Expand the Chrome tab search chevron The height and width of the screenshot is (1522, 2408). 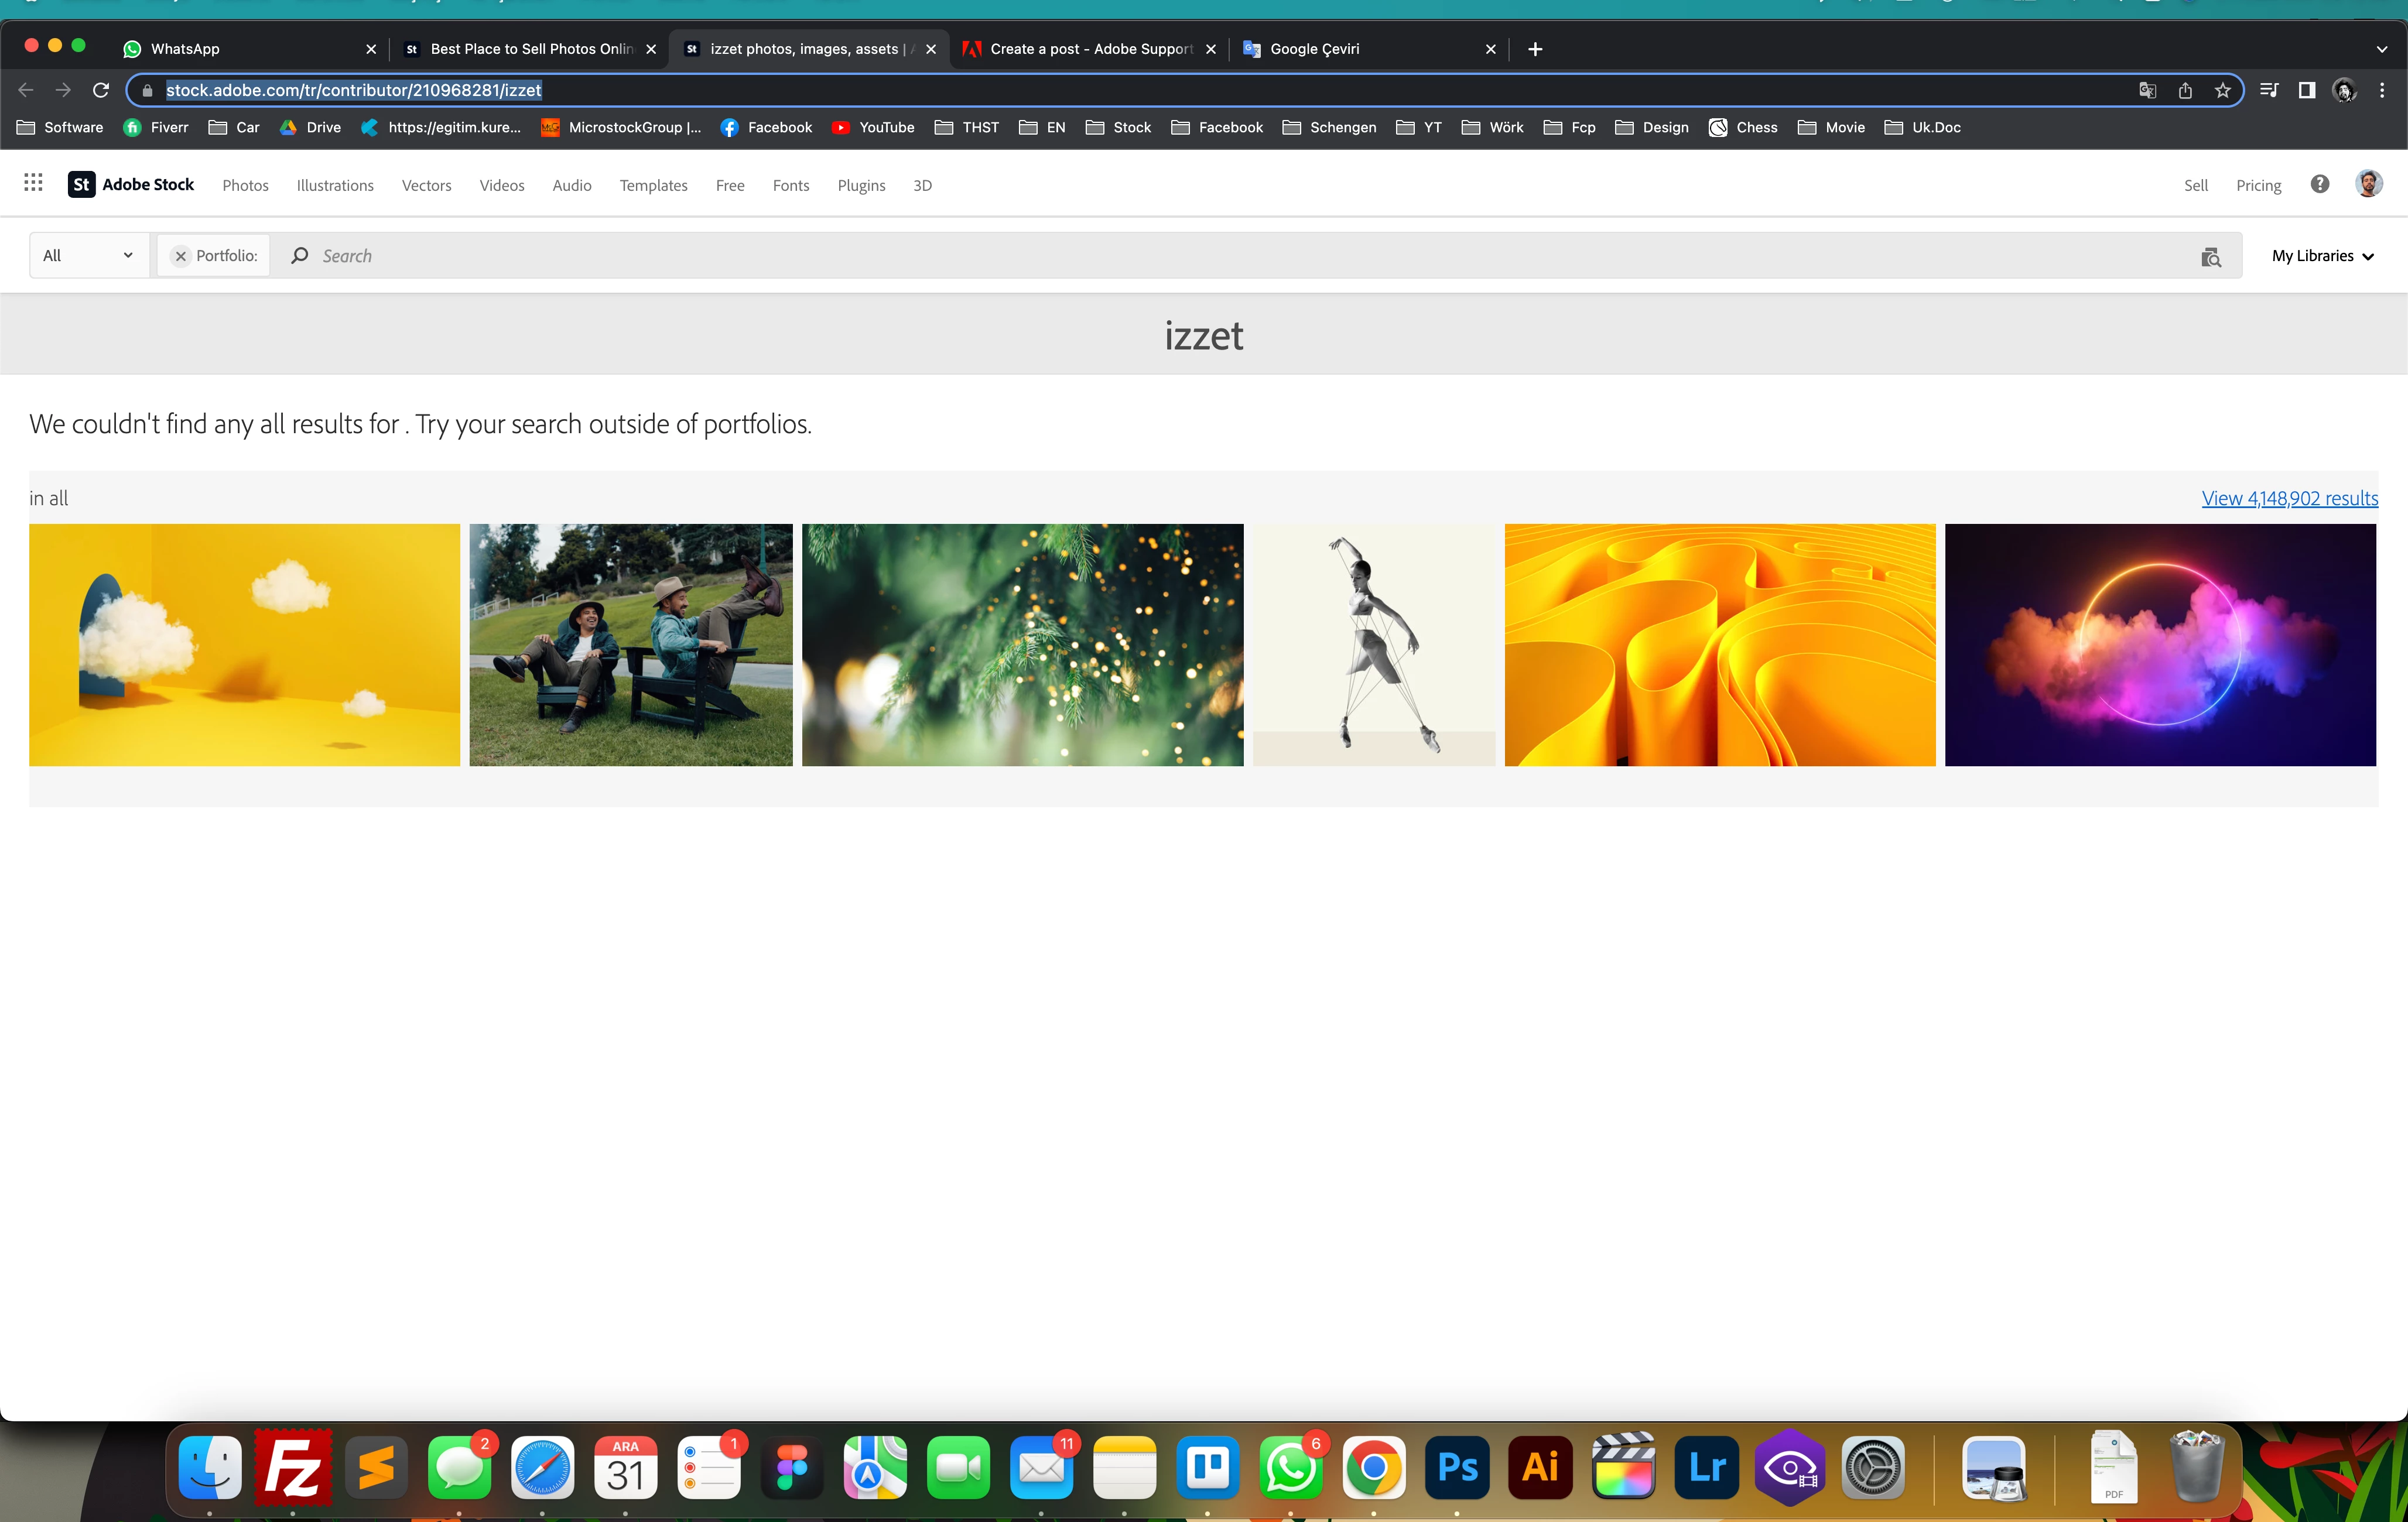(x=2381, y=49)
